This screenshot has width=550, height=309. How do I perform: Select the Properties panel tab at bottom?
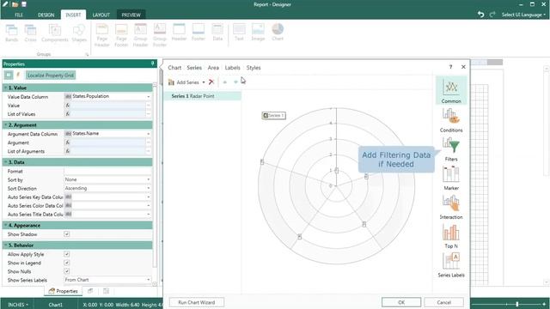tap(63, 291)
